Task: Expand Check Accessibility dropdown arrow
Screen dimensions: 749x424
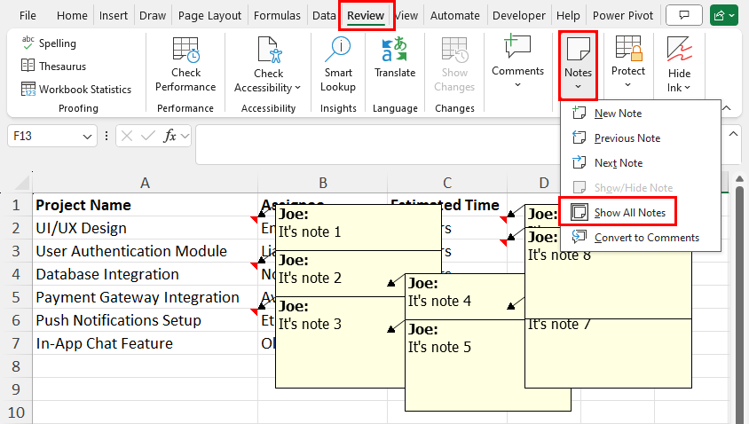Action: [297, 88]
